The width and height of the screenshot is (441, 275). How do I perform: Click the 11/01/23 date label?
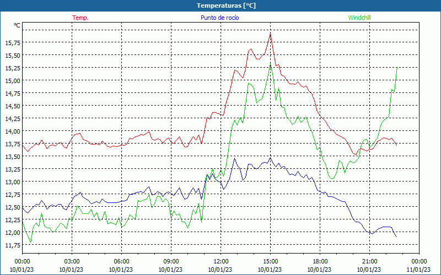pos(419,269)
